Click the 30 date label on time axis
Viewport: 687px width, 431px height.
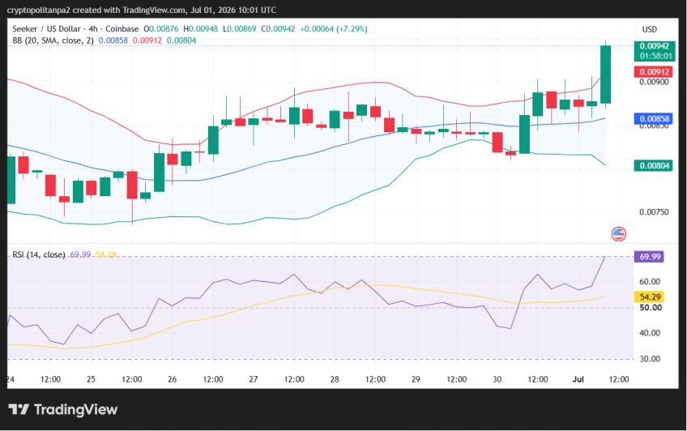[x=497, y=379]
